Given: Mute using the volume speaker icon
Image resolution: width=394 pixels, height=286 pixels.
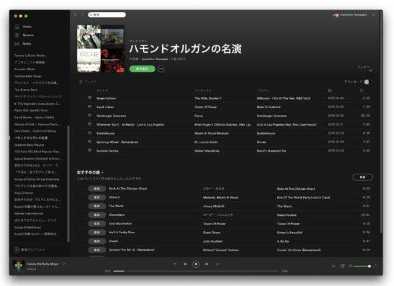Looking at the screenshot, I should click(351, 266).
